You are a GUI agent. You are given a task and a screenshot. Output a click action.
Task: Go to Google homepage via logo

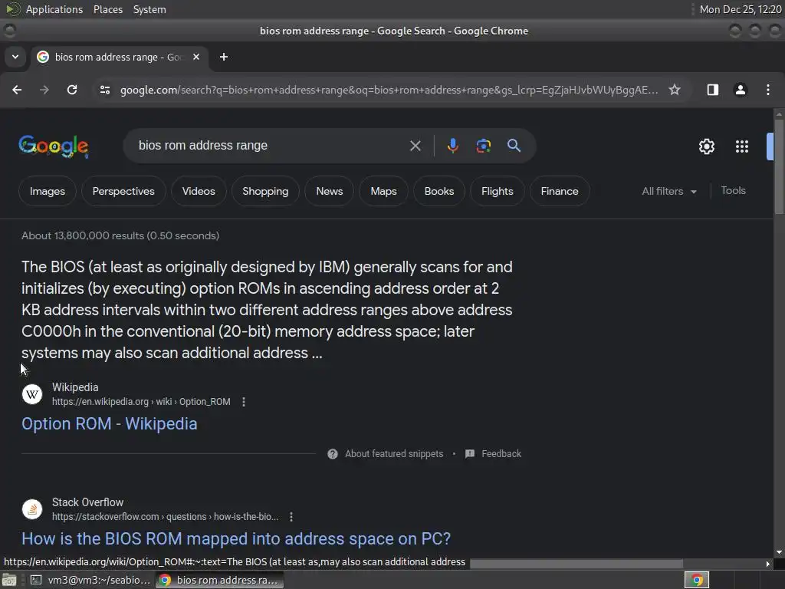point(54,146)
